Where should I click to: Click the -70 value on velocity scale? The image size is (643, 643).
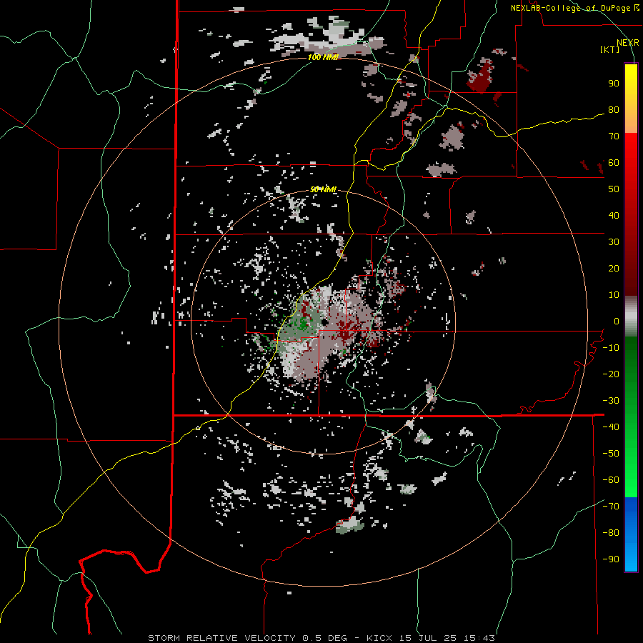point(611,507)
